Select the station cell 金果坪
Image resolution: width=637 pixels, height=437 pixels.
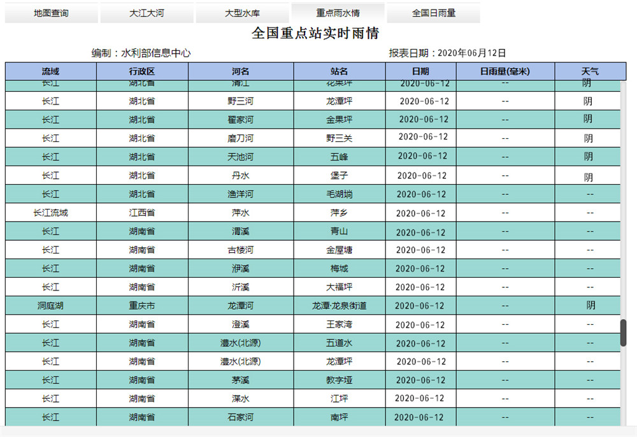click(340, 120)
